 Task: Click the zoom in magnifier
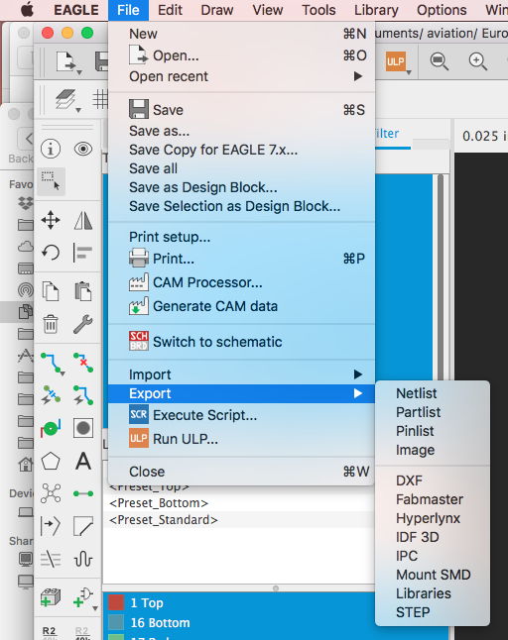tap(477, 61)
